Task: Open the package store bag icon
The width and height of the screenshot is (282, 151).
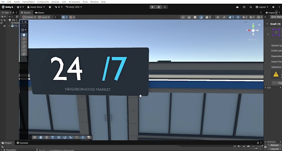Action: (50, 7)
